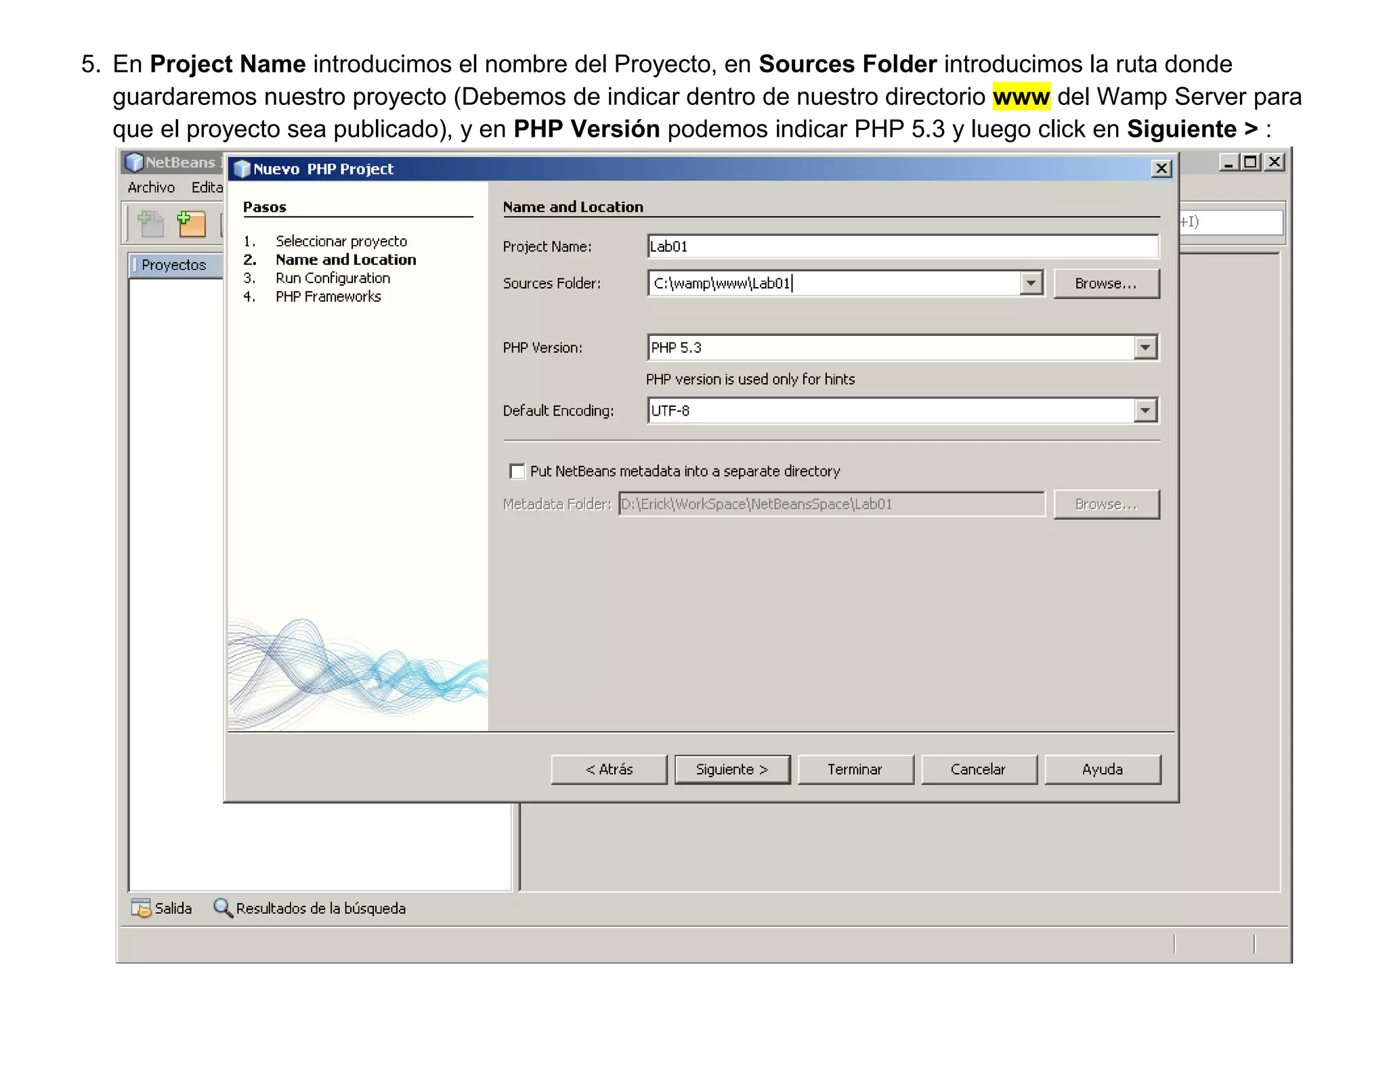Click the Salida output icon
The width and height of the screenshot is (1387, 1071).
pos(141,908)
